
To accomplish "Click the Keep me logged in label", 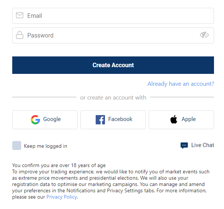I will tap(46, 146).
